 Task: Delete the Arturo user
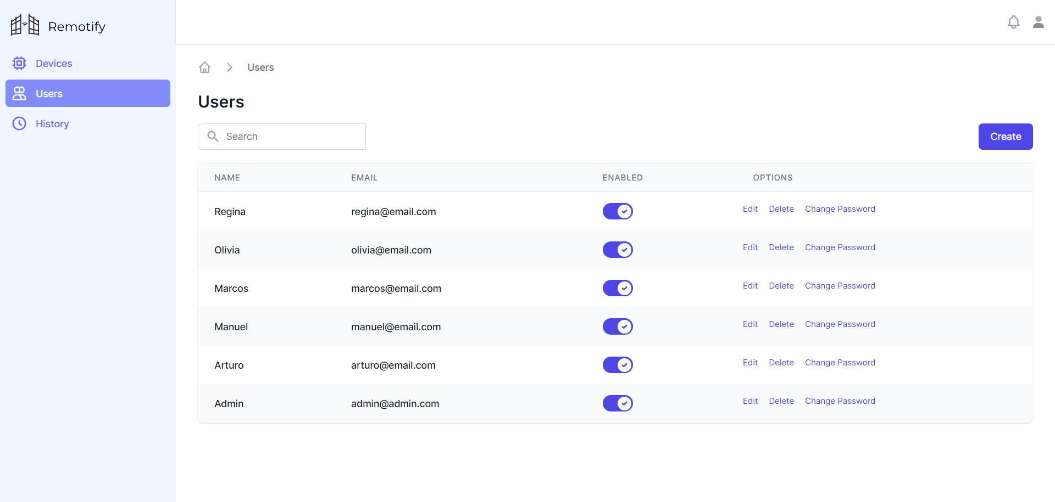tap(781, 363)
